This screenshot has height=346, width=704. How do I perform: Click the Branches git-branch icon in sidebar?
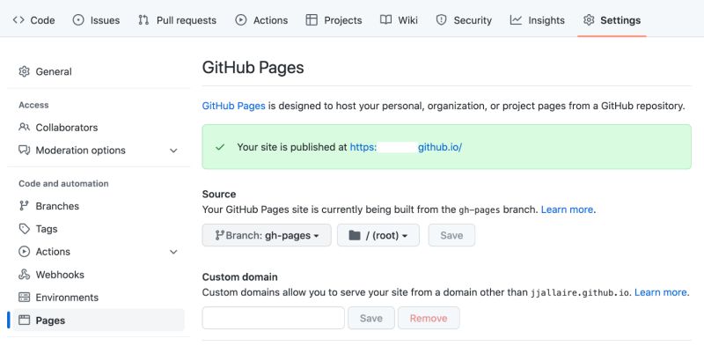25,206
